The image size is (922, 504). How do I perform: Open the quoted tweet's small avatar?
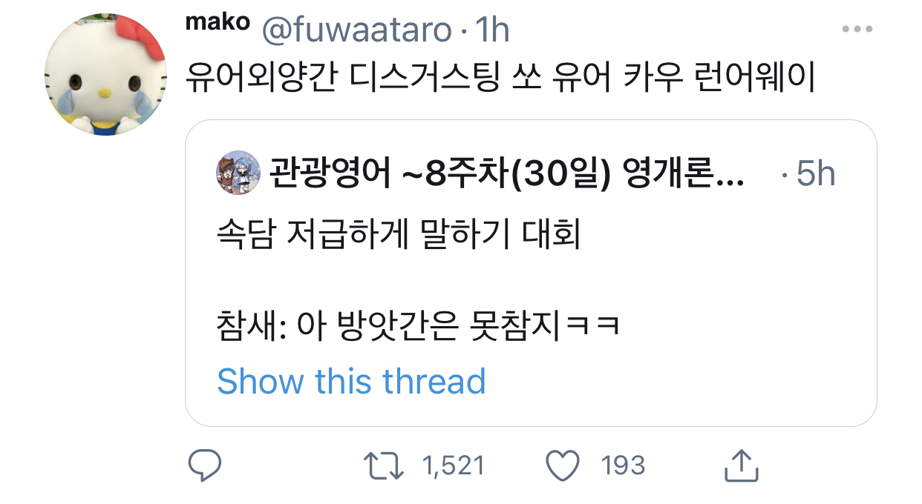point(238,173)
